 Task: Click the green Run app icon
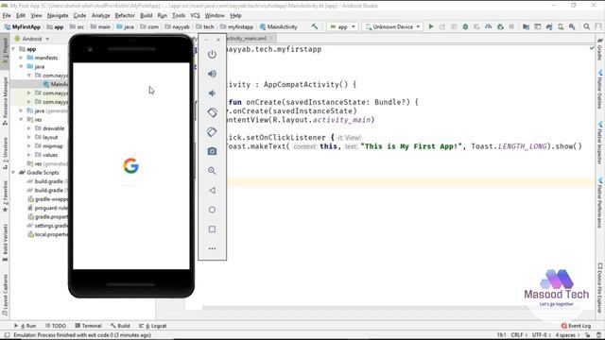pos(431,26)
